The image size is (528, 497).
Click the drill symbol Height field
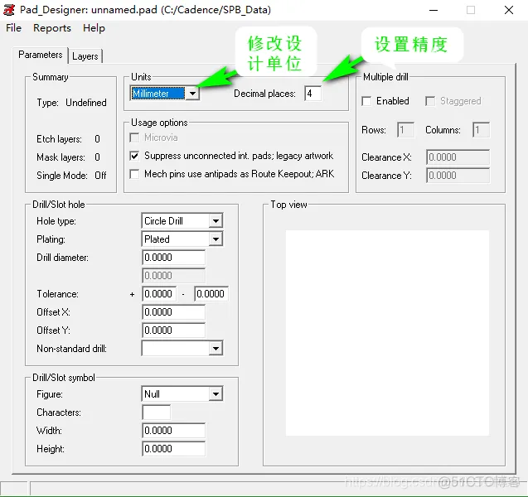coord(173,449)
